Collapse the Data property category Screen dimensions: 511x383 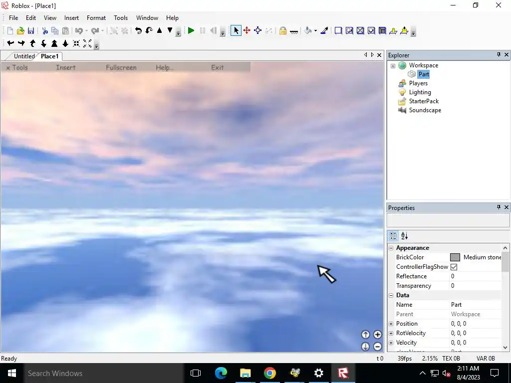pos(391,295)
